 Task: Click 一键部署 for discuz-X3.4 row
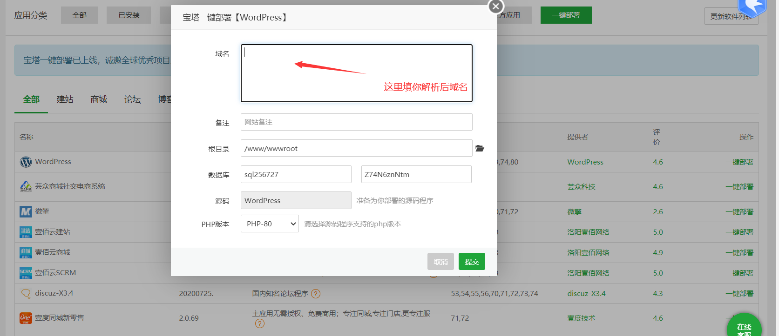coord(739,294)
